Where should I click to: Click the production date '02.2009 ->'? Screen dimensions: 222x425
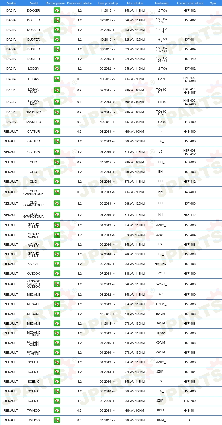[x=108, y=401]
